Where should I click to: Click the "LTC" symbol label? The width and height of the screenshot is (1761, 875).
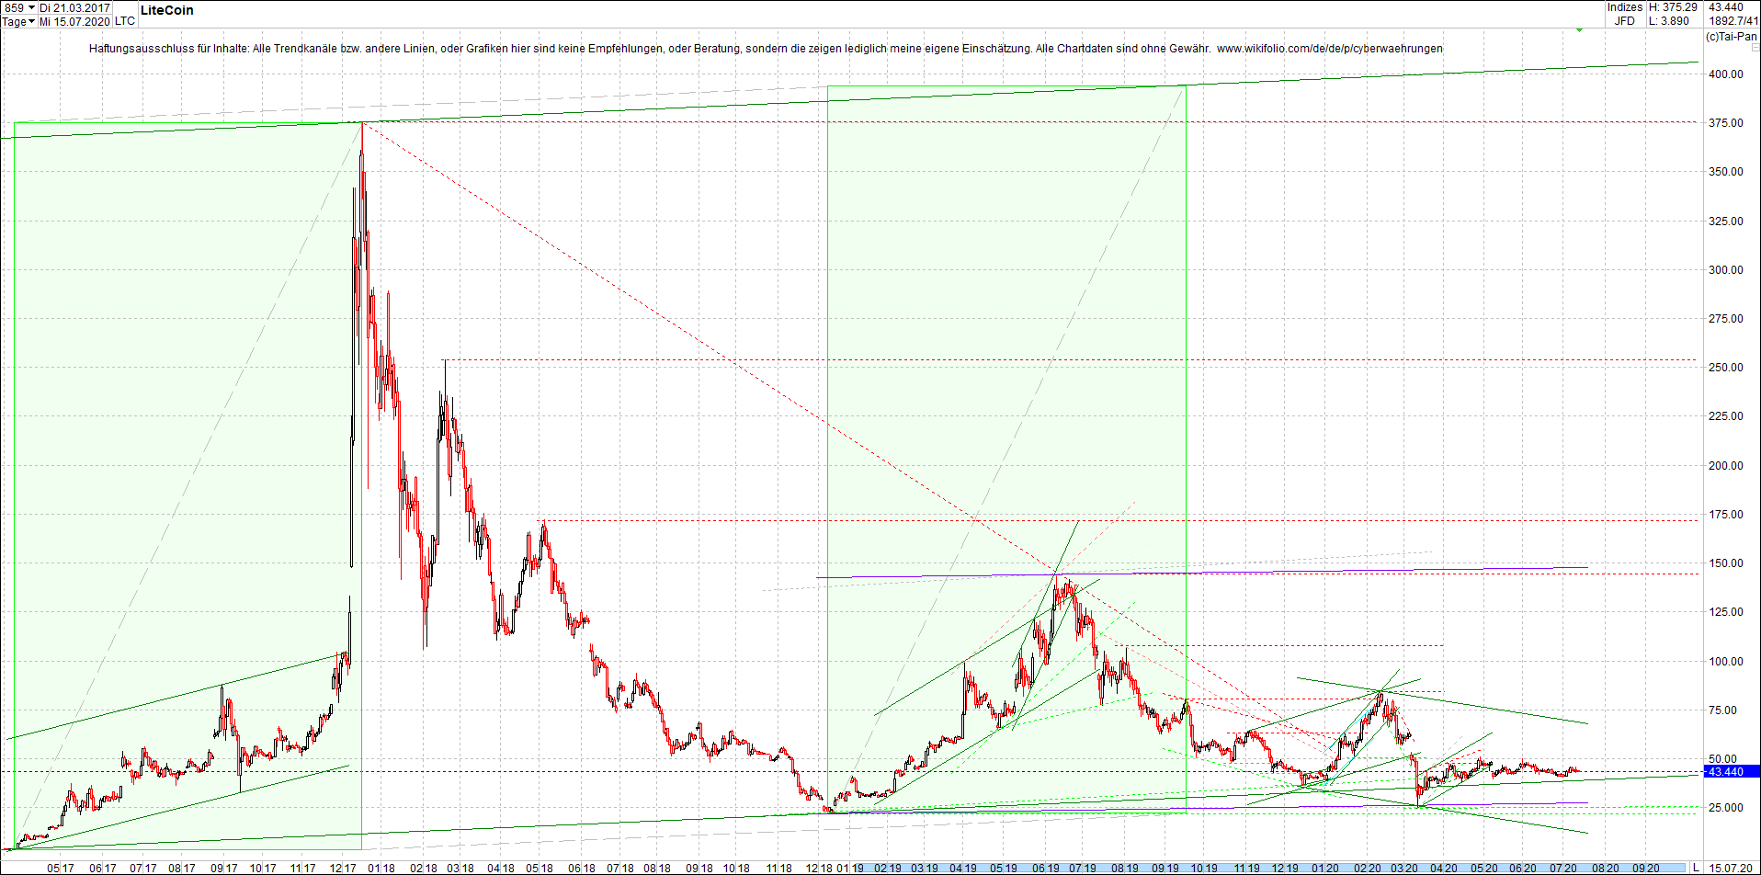pos(124,21)
